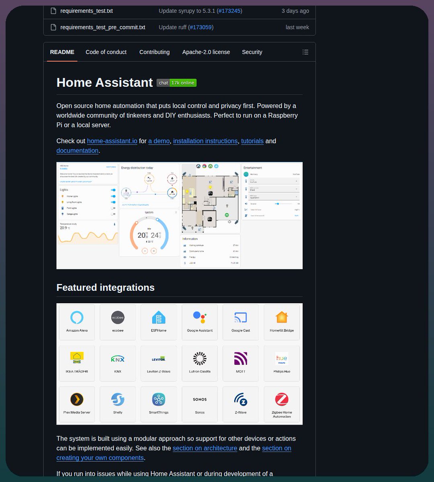Click file icon beside requirements_test.txt
The width and height of the screenshot is (434, 482).
click(53, 11)
